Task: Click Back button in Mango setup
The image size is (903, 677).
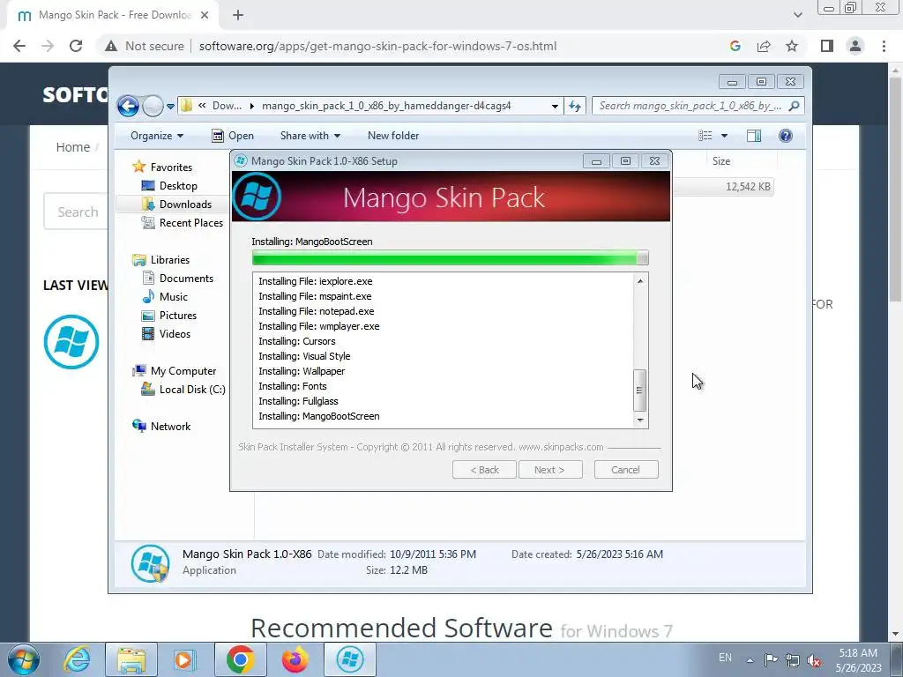Action: [x=484, y=470]
